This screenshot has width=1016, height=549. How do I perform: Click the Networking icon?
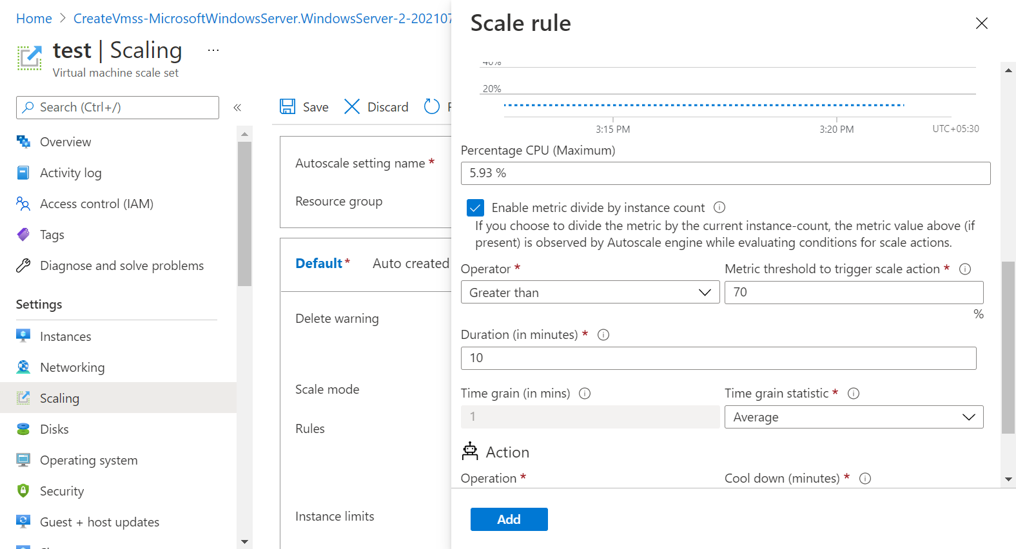23,367
